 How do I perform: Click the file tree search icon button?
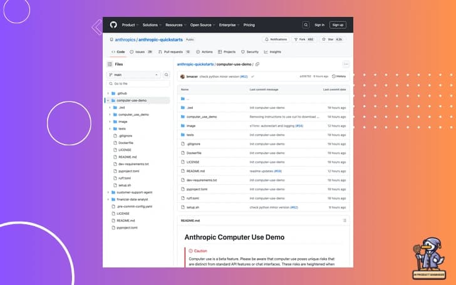[166, 75]
